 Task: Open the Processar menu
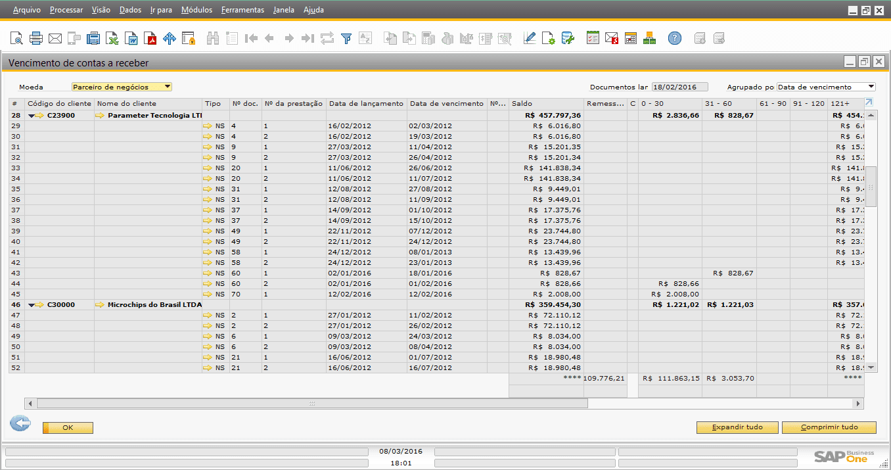(66, 10)
